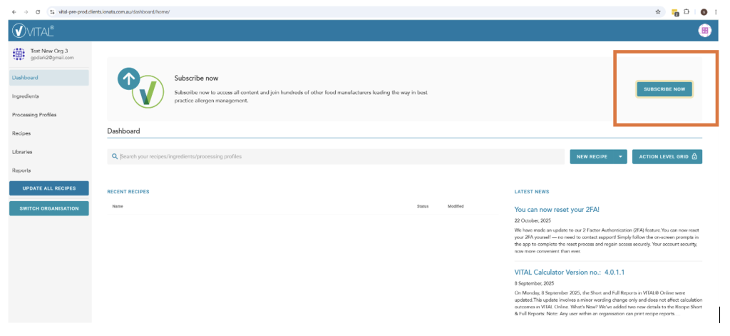Reload the page using browser refresh icon
This screenshot has width=730, height=336.
point(37,12)
